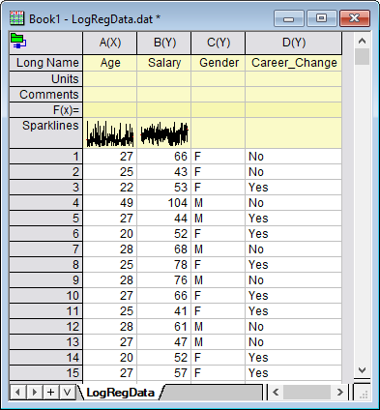Click the Salary sparkline thumbnail
380x410 pixels.
164,133
